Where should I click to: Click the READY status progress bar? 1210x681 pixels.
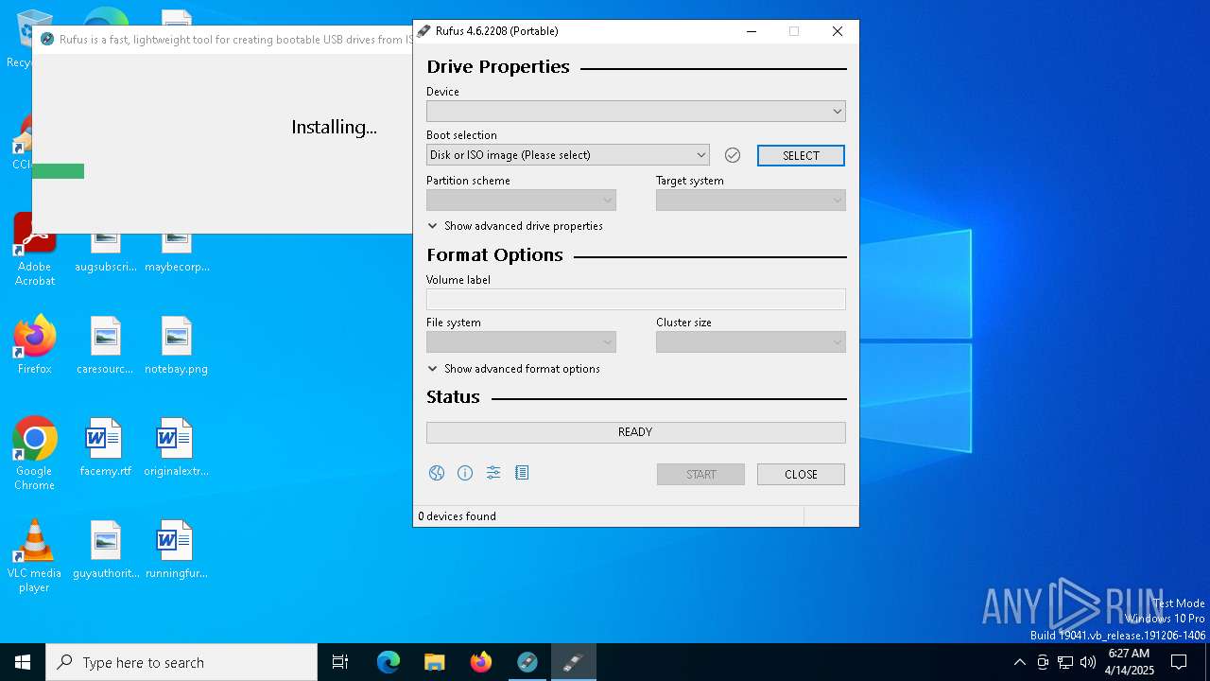click(636, 432)
